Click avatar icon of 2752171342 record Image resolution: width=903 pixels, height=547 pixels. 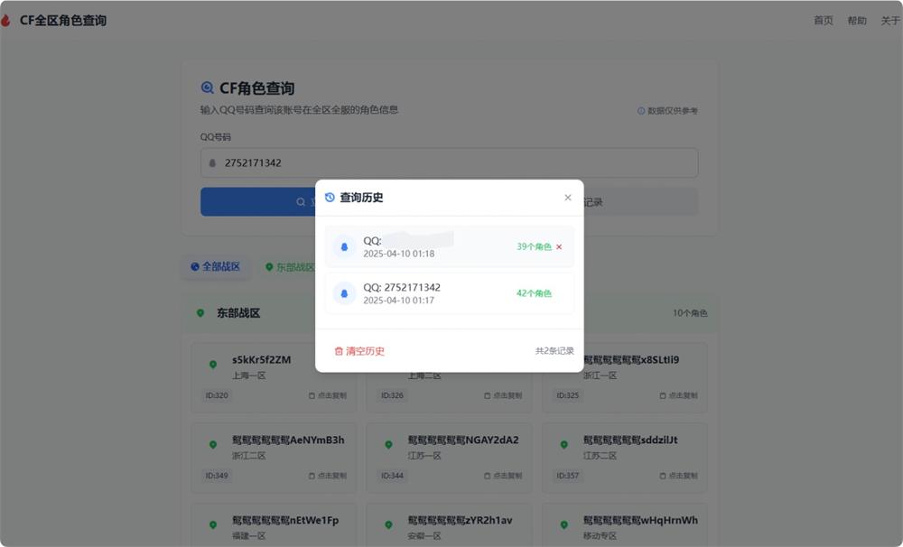click(x=344, y=293)
